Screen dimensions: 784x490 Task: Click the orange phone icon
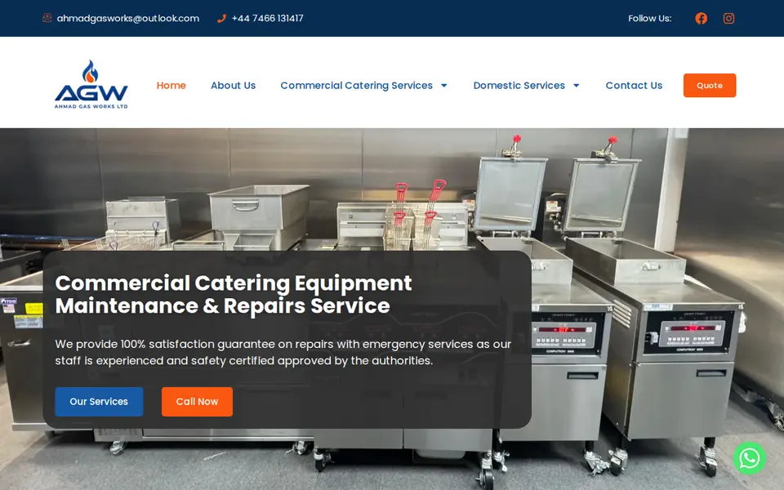click(221, 19)
